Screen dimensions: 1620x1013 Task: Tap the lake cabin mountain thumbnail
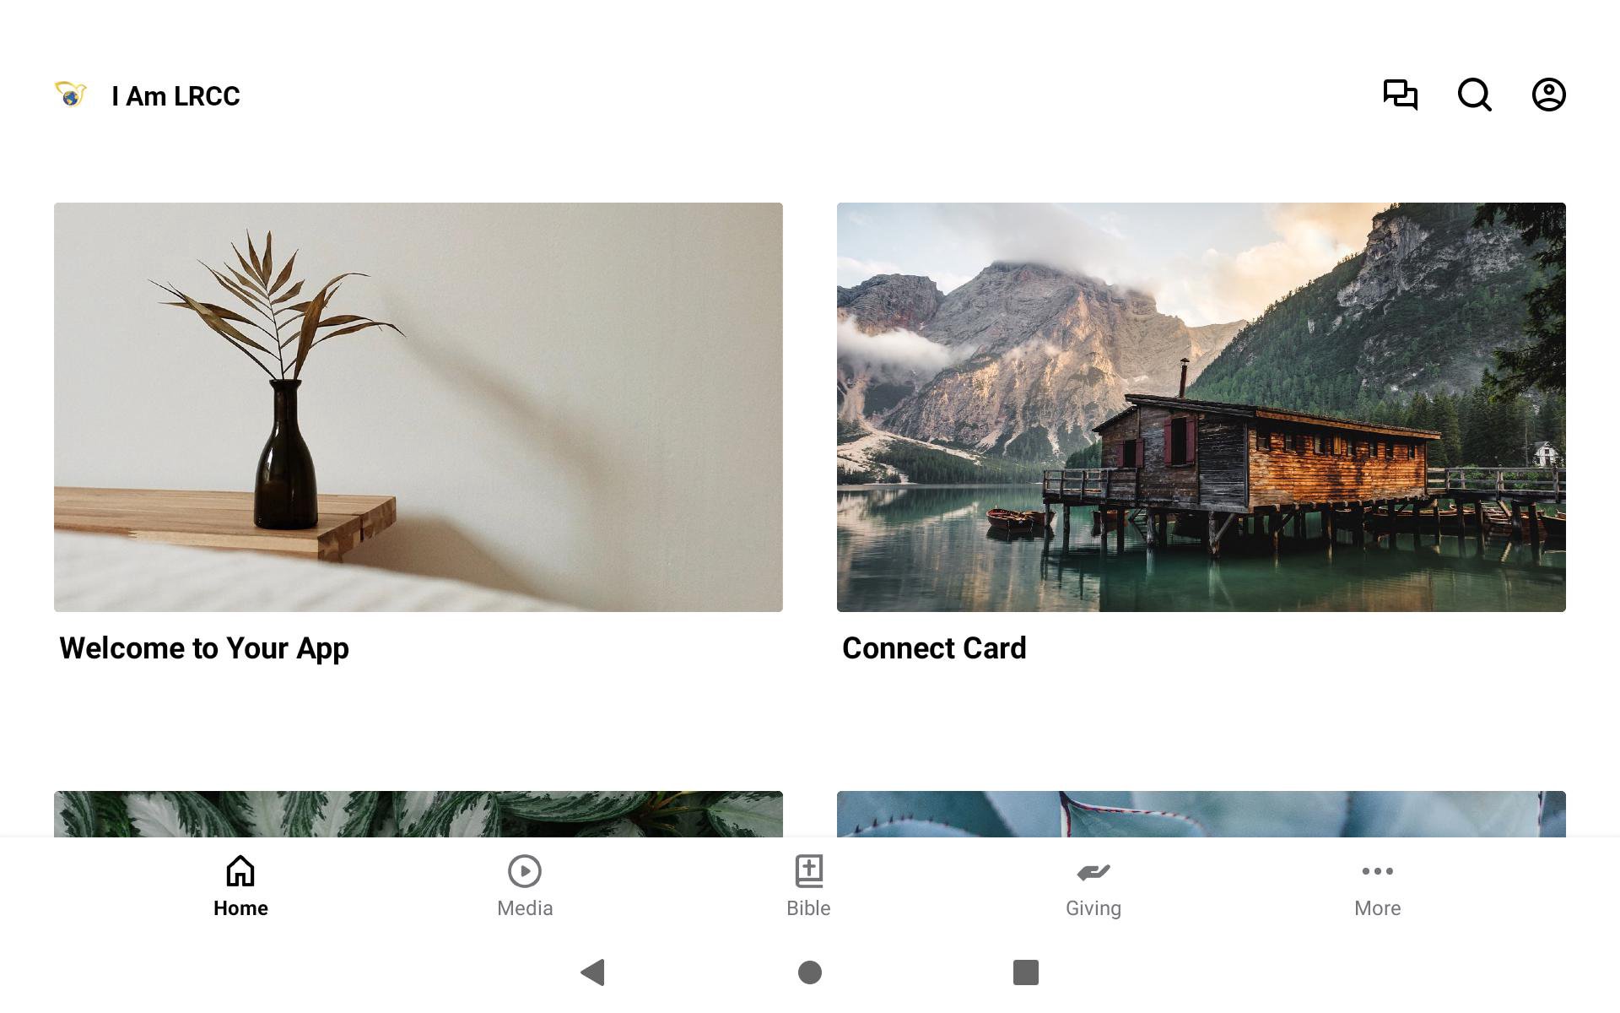(1201, 407)
